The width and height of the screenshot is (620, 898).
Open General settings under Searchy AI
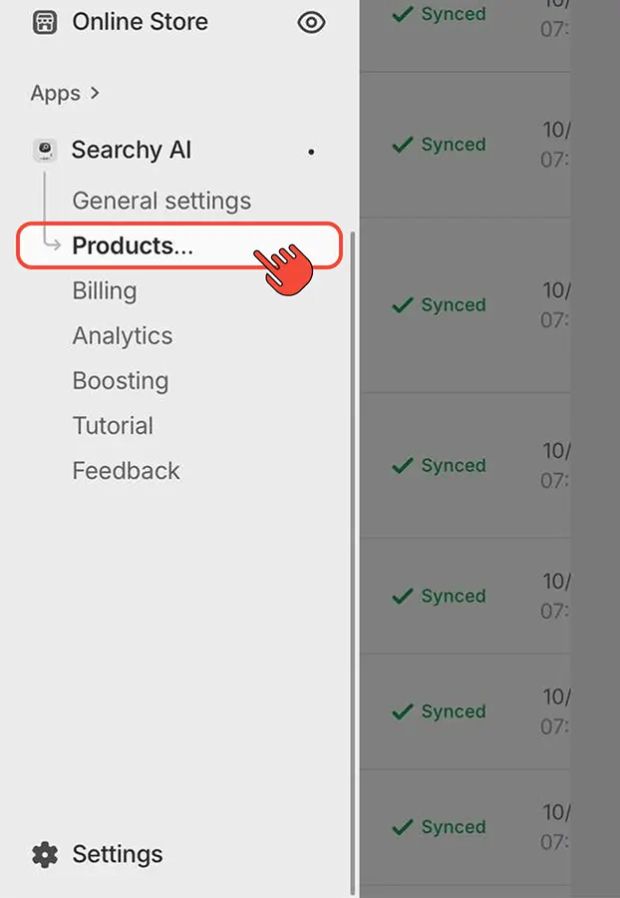point(161,201)
